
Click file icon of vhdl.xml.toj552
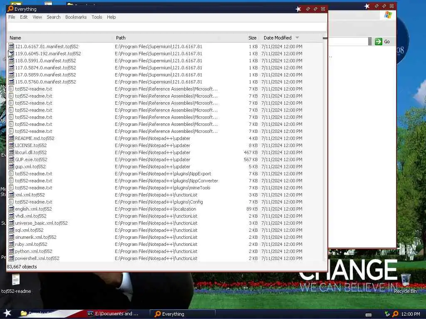(11, 216)
